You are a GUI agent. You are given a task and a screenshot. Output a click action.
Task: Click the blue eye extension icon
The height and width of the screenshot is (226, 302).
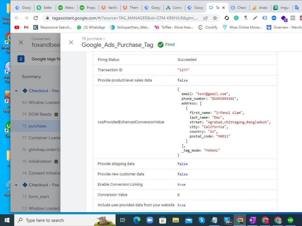(x=274, y=18)
